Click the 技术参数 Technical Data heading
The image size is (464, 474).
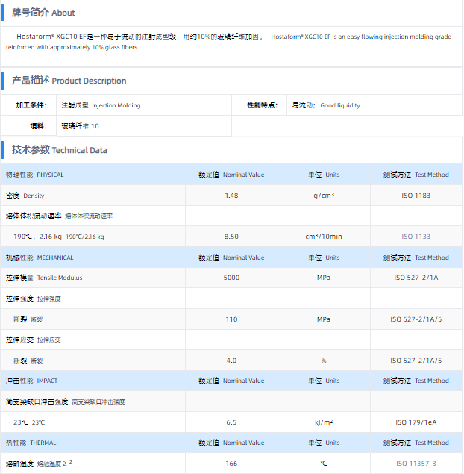pos(59,150)
